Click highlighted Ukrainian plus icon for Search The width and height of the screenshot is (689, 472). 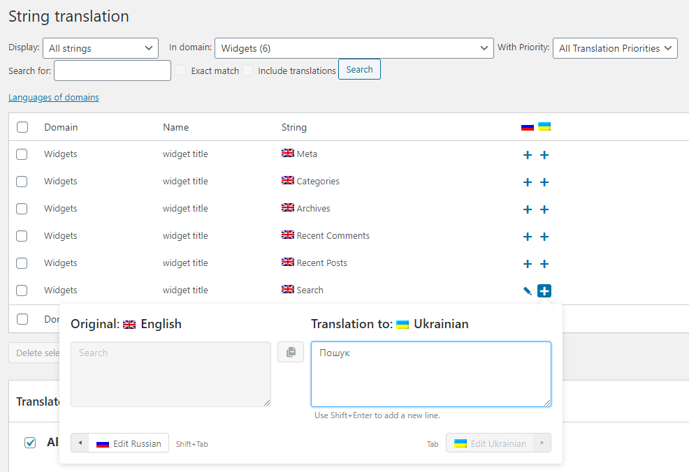coord(544,290)
